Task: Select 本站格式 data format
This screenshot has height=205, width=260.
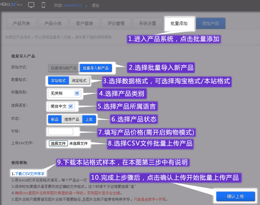Action: (58, 81)
